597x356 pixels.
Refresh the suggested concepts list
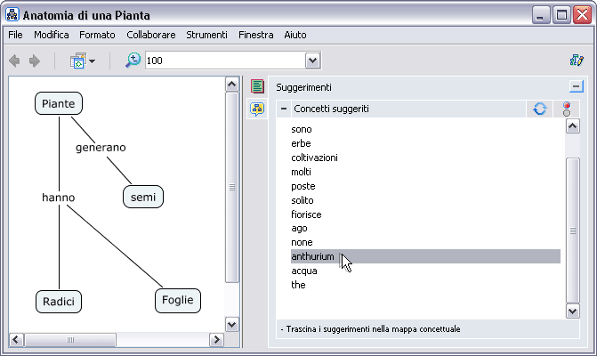click(x=540, y=109)
